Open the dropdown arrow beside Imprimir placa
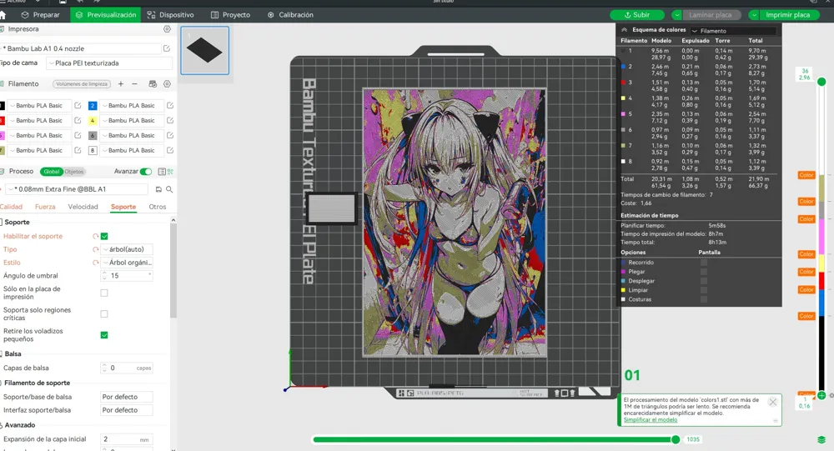Screen dimensions: 834x451 [754, 15]
